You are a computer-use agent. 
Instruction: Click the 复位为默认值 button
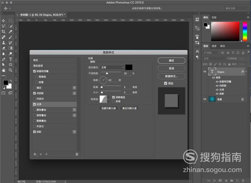pyautogui.click(x=129, y=108)
